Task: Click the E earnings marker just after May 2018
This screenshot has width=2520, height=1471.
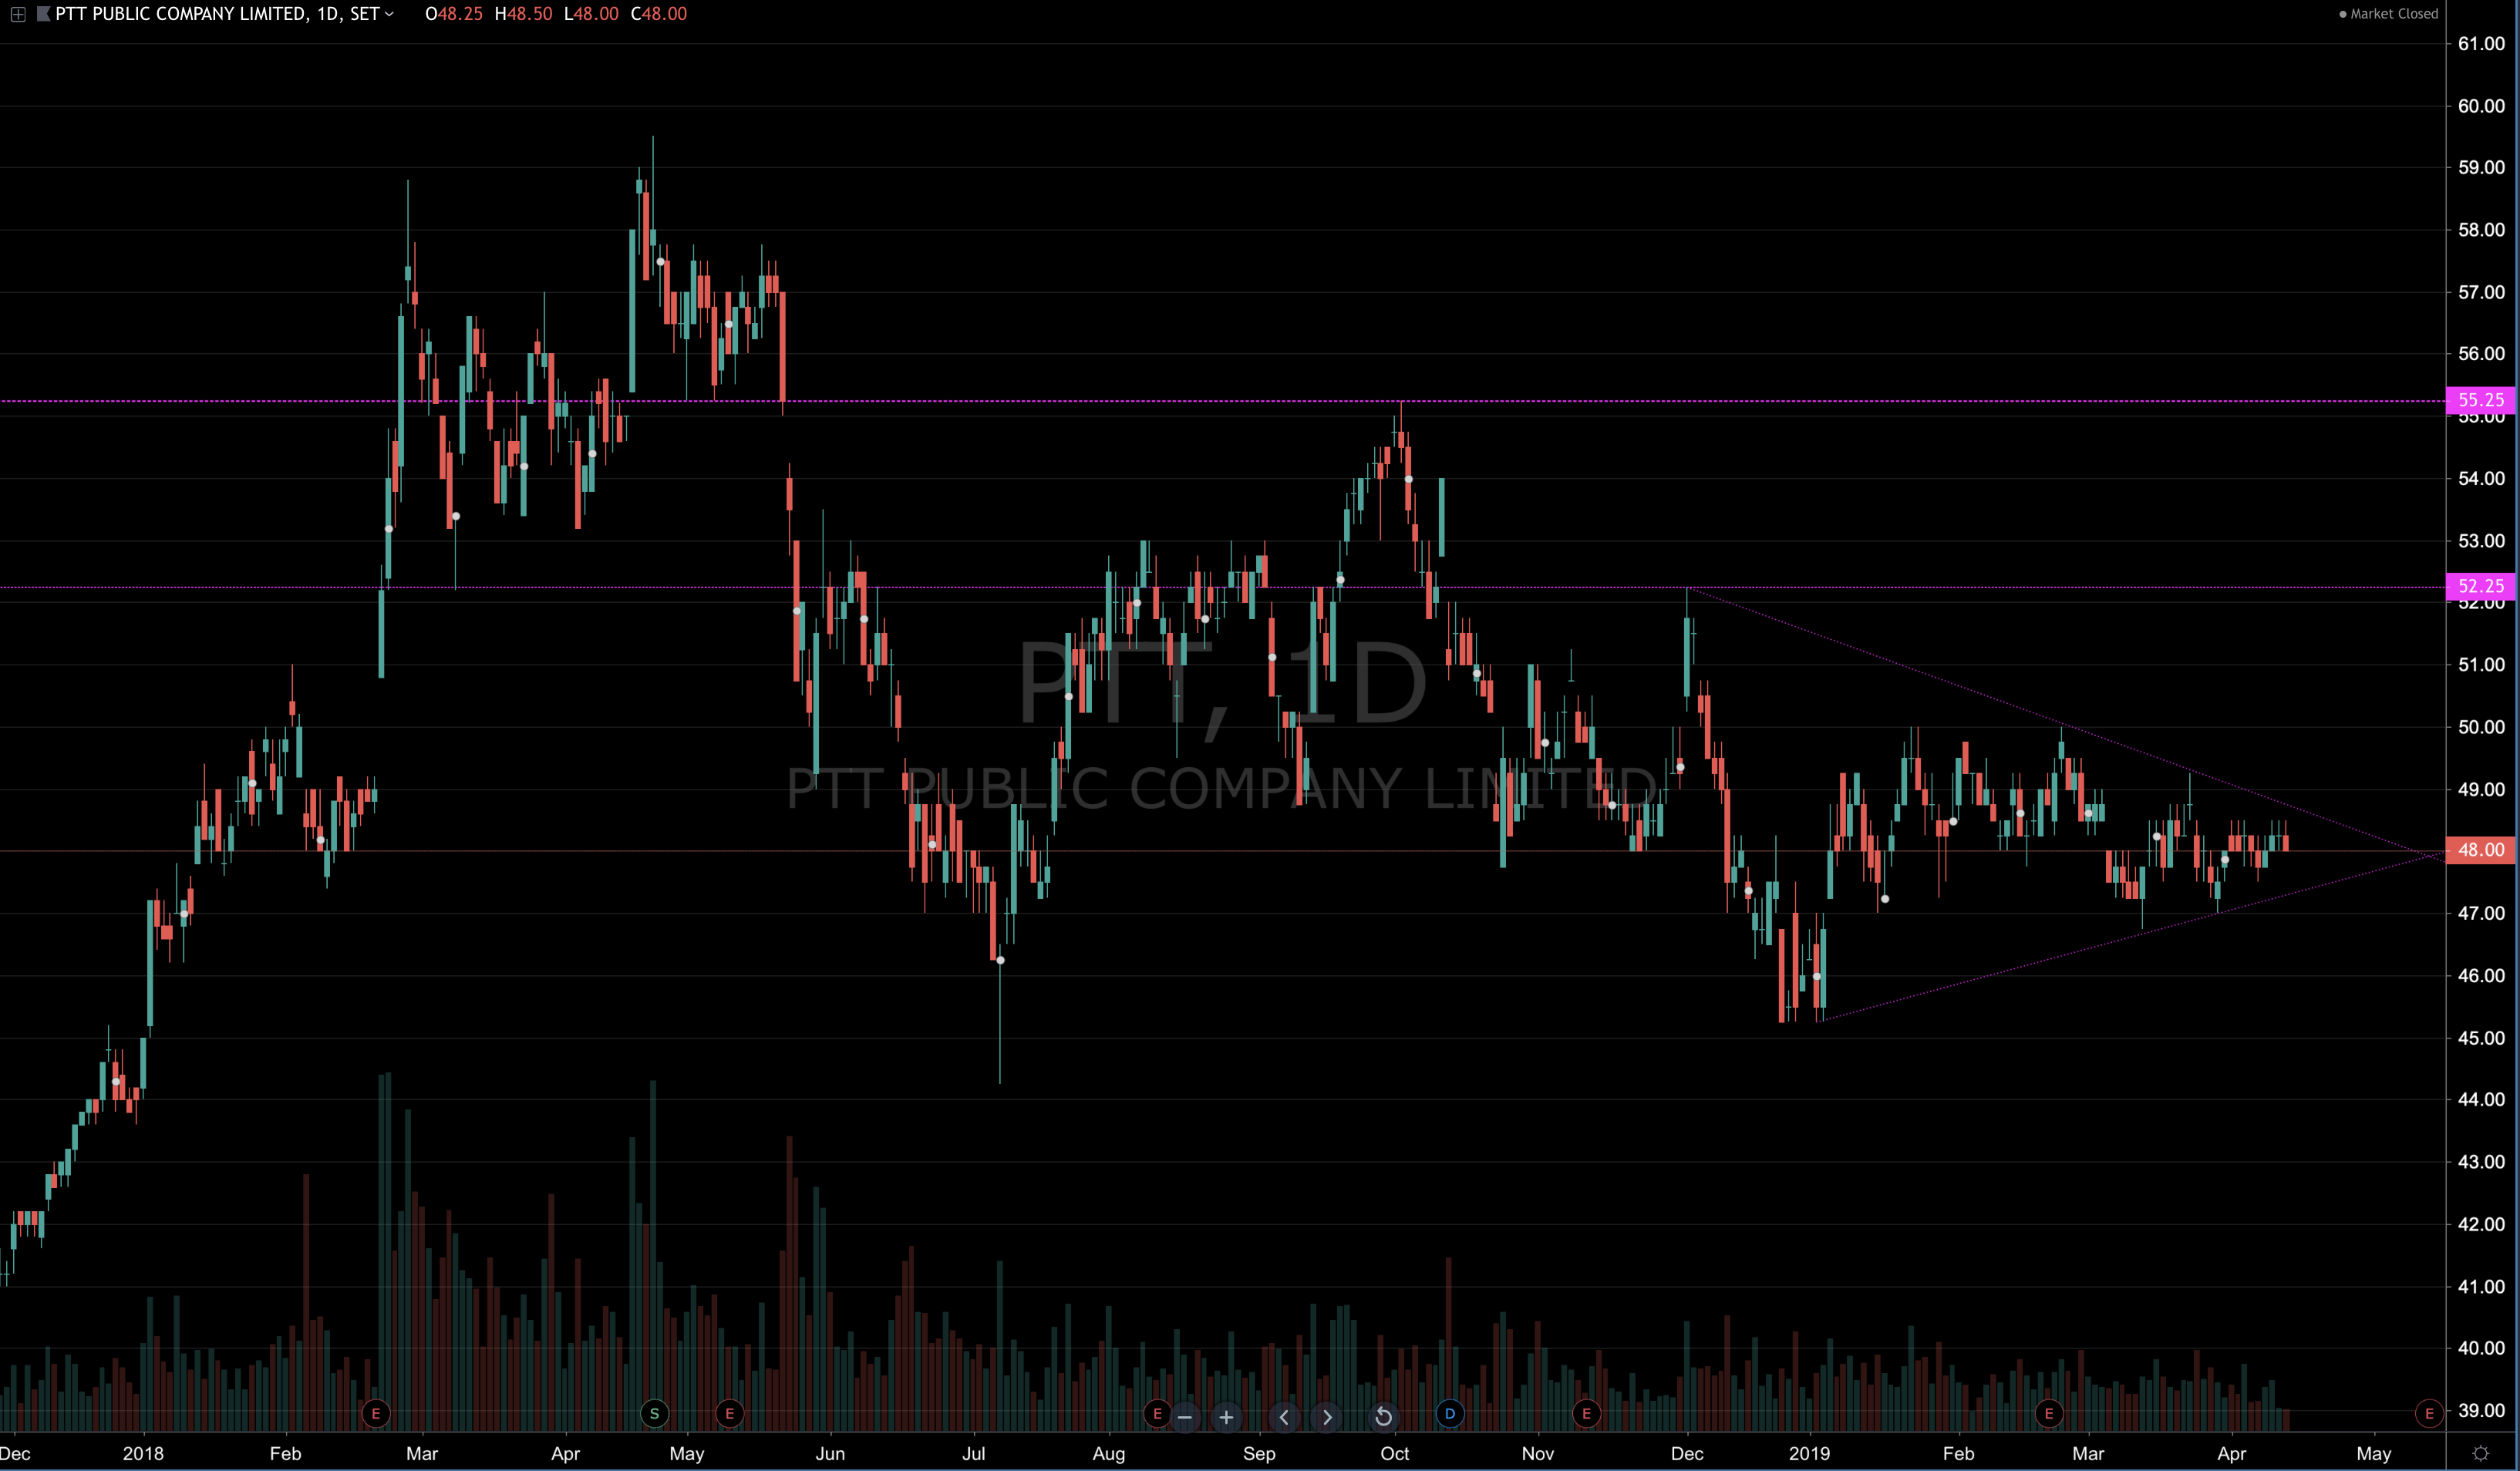Action: pos(729,1413)
